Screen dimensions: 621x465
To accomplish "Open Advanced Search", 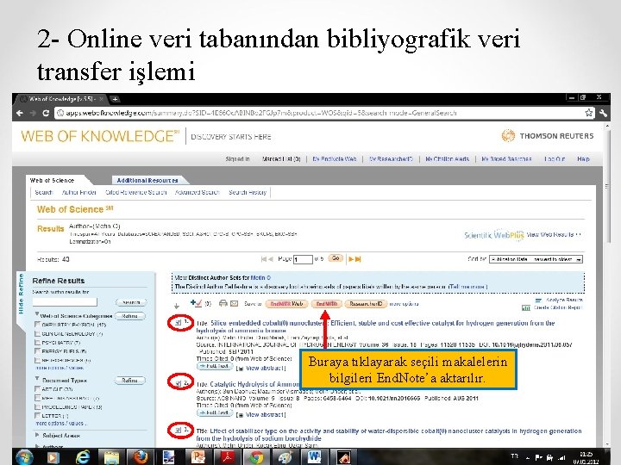I will click(198, 193).
